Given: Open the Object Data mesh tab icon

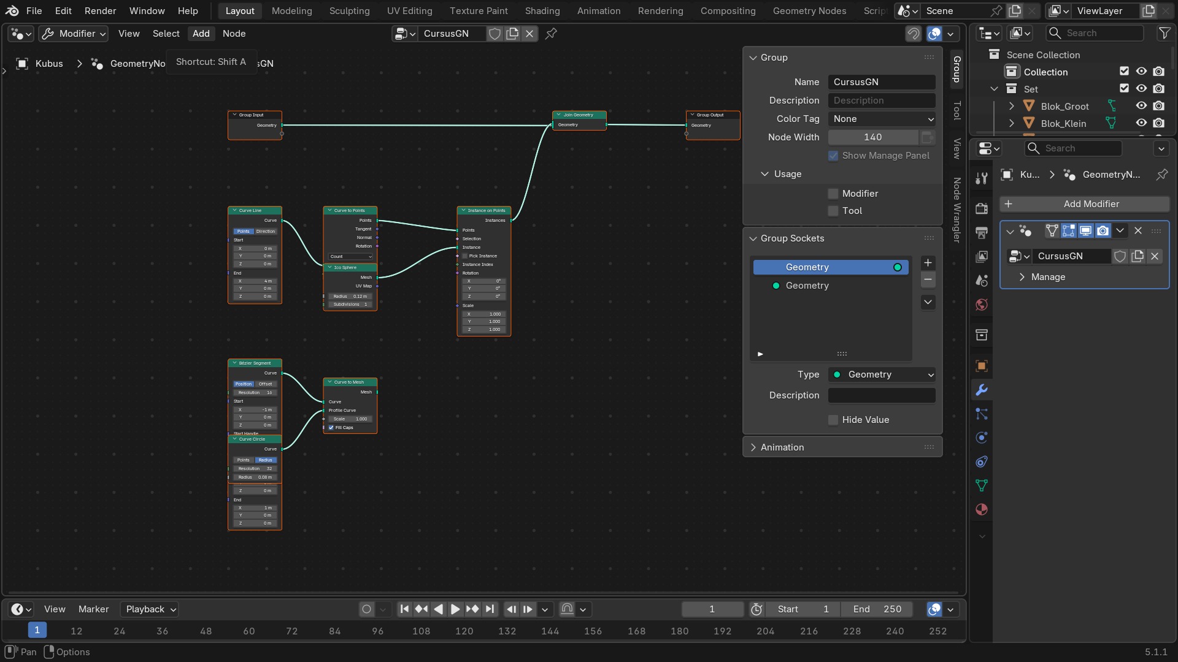Looking at the screenshot, I should pos(982,485).
